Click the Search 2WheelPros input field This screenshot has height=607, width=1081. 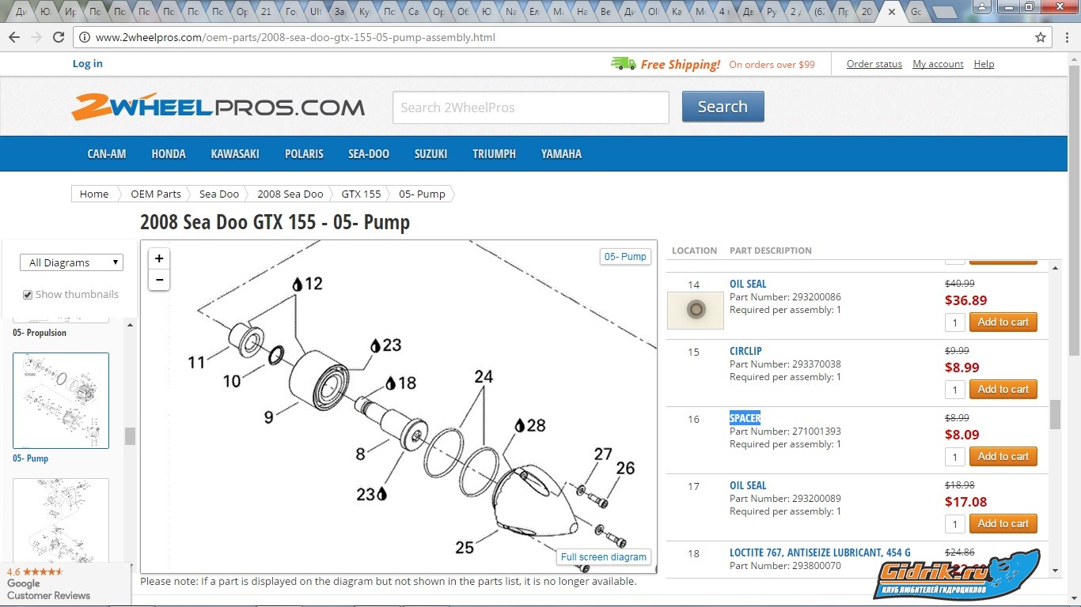(530, 107)
